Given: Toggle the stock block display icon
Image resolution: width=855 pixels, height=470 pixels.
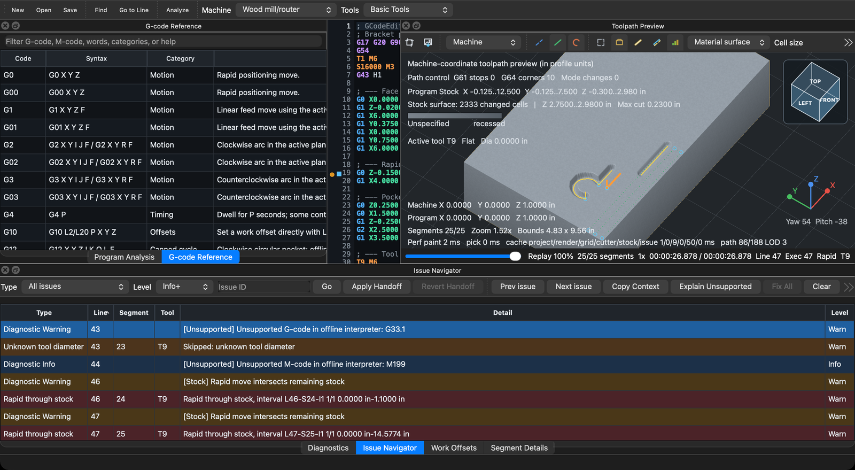Looking at the screenshot, I should tap(619, 42).
